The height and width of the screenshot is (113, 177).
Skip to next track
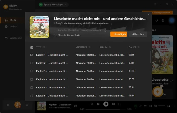click(114, 104)
